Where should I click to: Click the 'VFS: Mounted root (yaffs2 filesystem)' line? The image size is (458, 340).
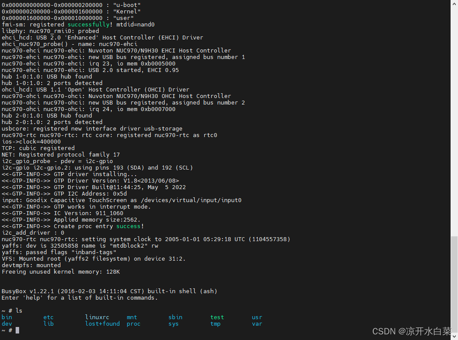click(93, 258)
